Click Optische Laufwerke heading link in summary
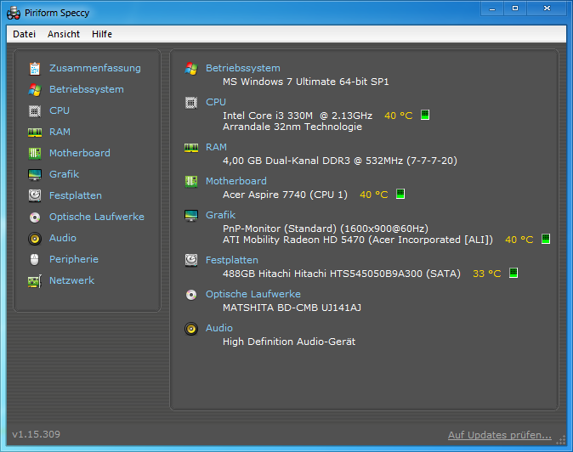Viewport: 573px width, 452px height. pos(253,294)
